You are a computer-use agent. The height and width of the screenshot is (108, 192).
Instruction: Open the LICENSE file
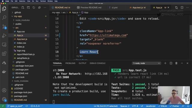pos(19,88)
